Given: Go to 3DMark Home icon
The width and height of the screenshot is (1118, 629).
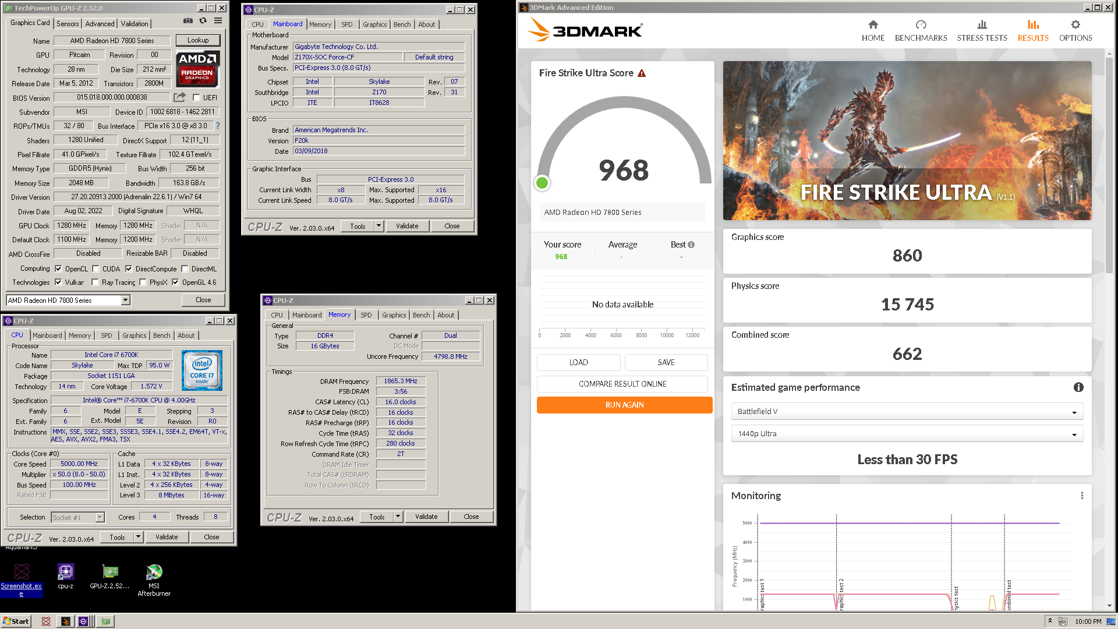Looking at the screenshot, I should pyautogui.click(x=873, y=24).
